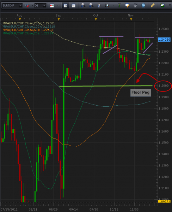Click the chart type icon
This screenshot has height=212, width=172.
pyautogui.click(x=52, y=6)
